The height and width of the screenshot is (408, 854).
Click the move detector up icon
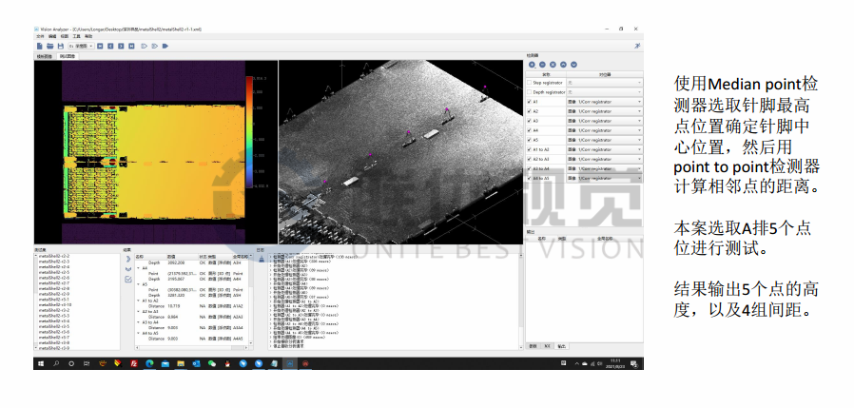[x=565, y=64]
